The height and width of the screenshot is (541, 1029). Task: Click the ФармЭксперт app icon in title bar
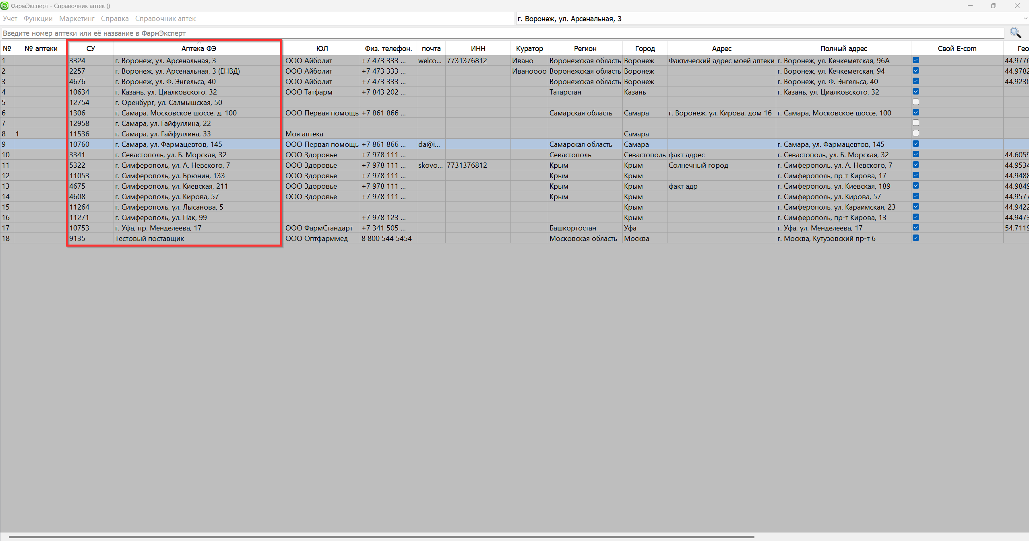coord(4,6)
